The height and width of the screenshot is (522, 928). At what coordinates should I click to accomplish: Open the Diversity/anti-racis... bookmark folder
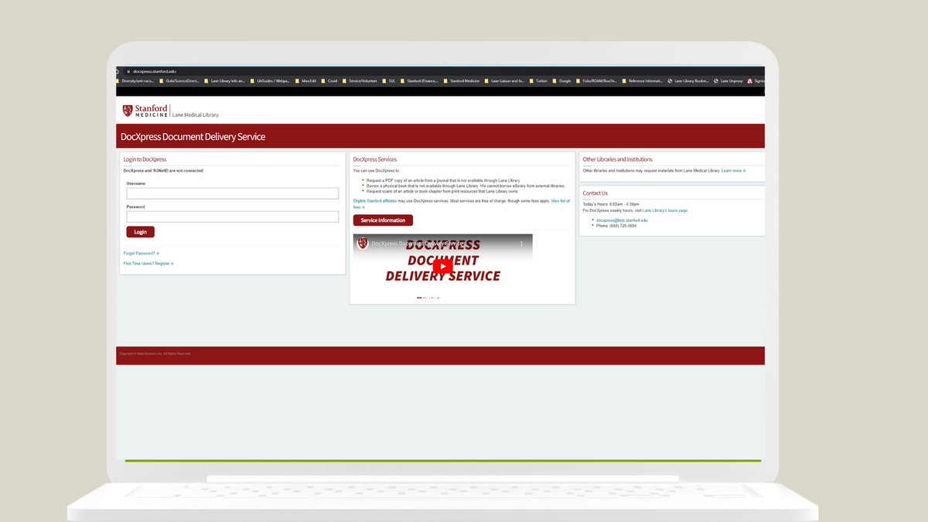(x=136, y=80)
